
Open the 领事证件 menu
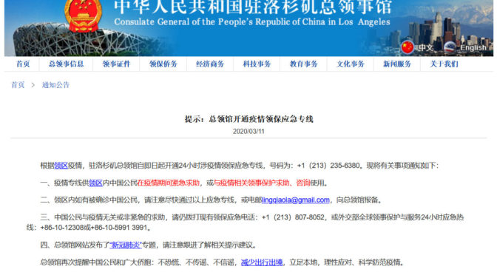(x=116, y=64)
